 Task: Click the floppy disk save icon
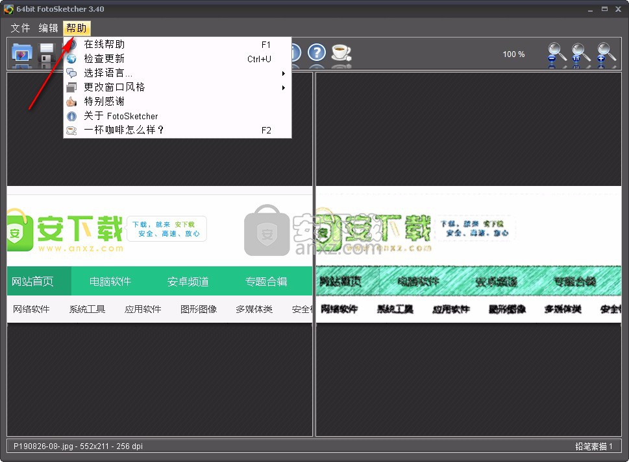click(47, 53)
